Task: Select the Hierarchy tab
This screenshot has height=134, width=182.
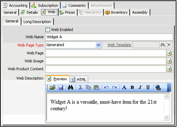Action: (90, 12)
